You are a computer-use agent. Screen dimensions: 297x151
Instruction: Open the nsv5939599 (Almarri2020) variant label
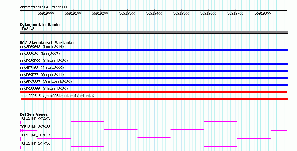(44, 61)
